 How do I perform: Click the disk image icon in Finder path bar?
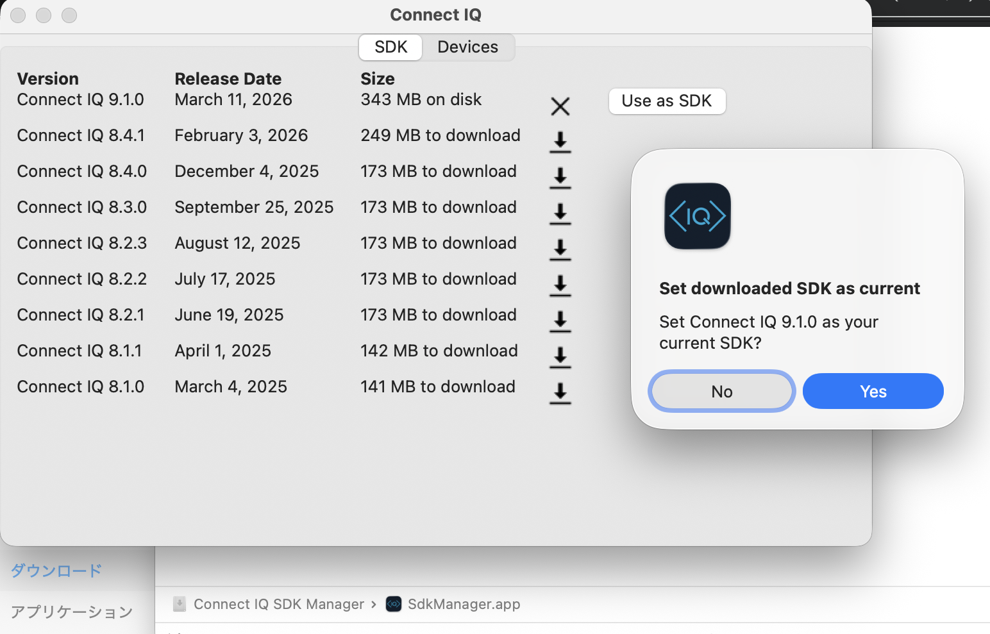tap(180, 604)
